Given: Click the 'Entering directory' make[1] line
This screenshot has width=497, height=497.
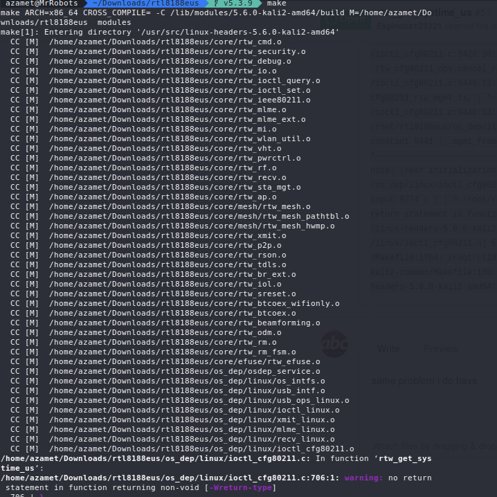Looking at the screenshot, I should [170, 33].
